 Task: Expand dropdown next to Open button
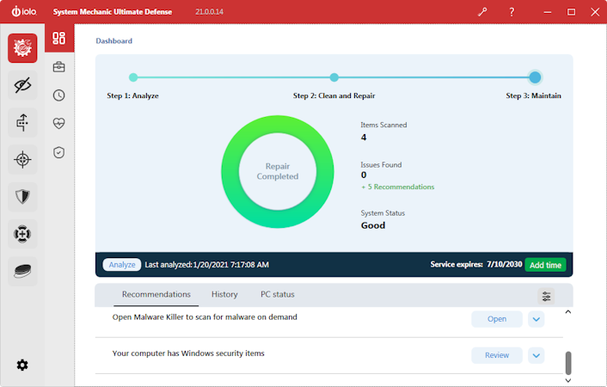pos(536,319)
